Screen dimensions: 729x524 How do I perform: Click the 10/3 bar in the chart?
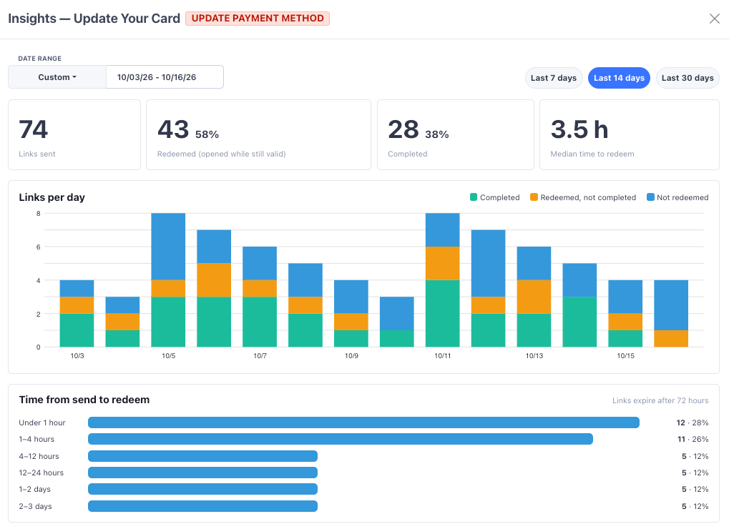[x=77, y=314]
